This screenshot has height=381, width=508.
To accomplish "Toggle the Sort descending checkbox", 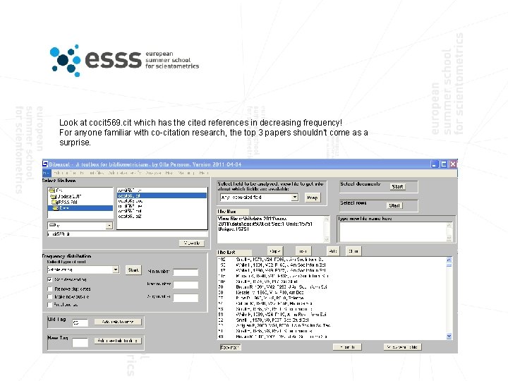I will (x=49, y=279).
